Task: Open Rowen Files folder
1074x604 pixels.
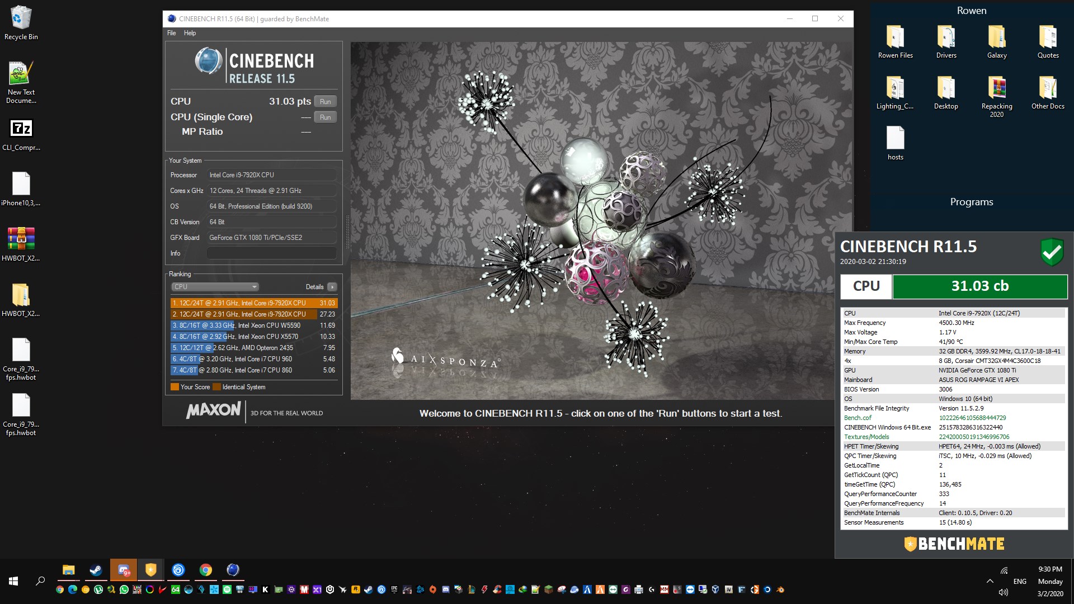Action: (x=895, y=42)
